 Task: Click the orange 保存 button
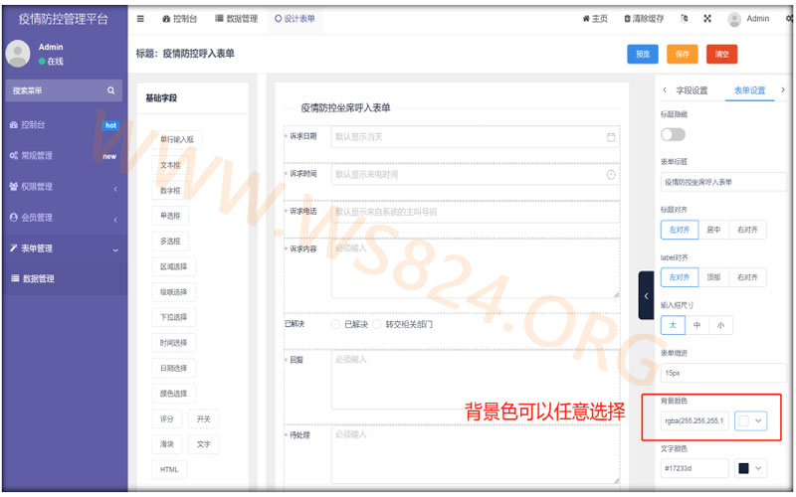683,55
